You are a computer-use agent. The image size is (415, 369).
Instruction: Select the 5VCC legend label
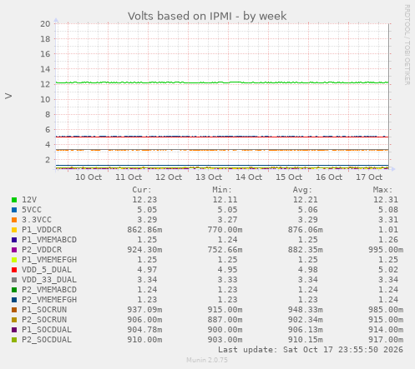coord(32,210)
